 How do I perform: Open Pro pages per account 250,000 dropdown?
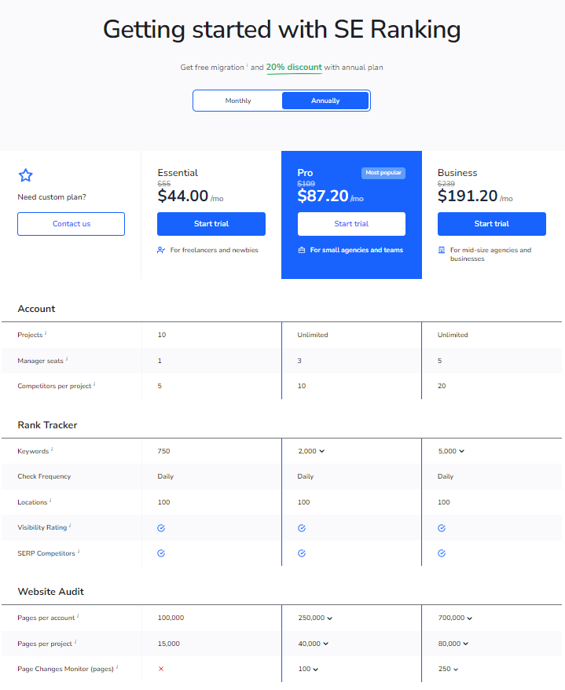pyautogui.click(x=315, y=618)
